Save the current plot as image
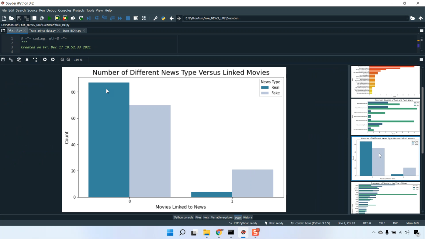425x239 pixels. pos(3,59)
